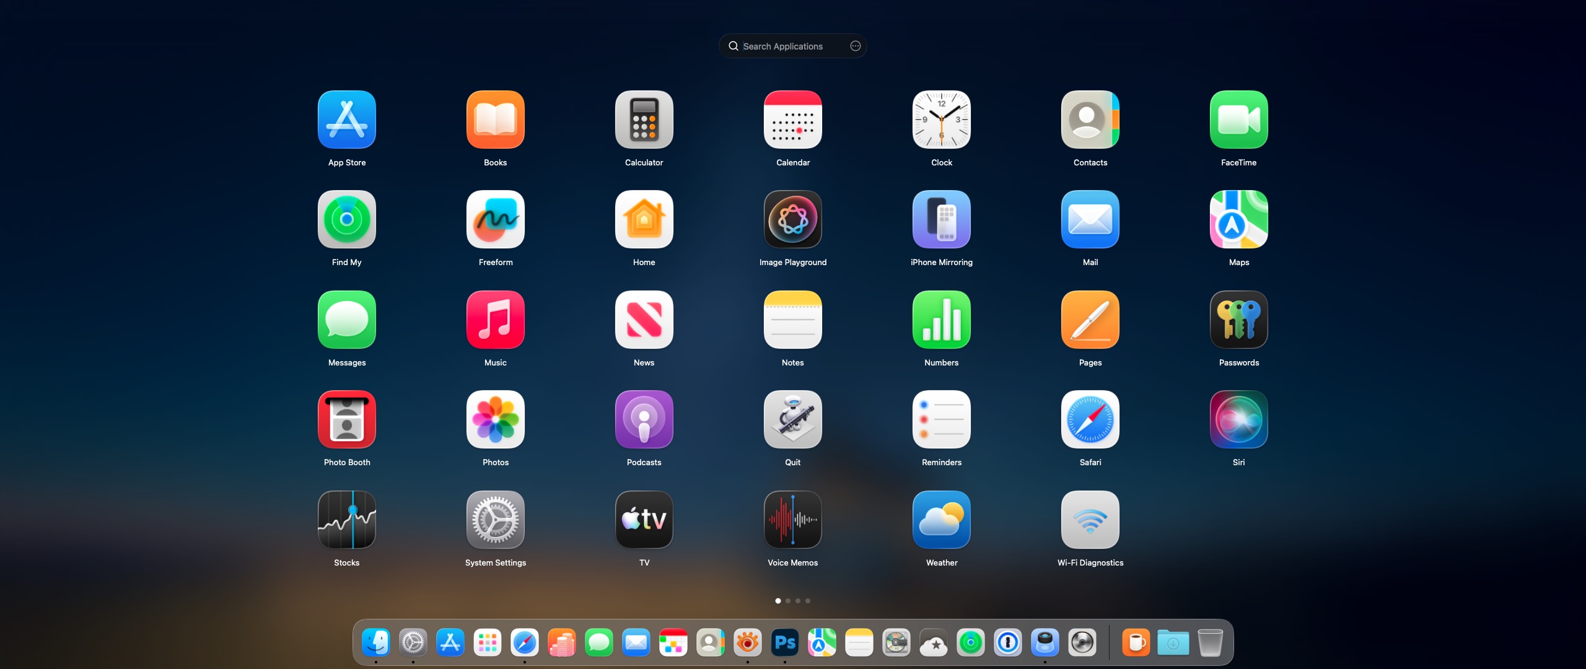Open Voice Memos
Viewport: 1586px width, 669px height.
792,520
